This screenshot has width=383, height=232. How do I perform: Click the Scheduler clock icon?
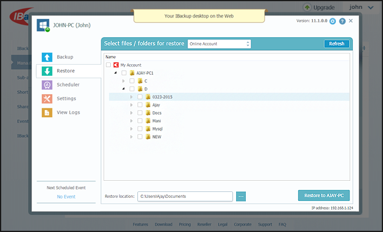47,85
